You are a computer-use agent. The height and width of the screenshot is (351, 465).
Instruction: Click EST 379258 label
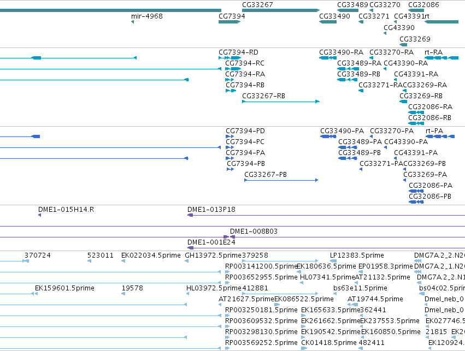coord(255,255)
